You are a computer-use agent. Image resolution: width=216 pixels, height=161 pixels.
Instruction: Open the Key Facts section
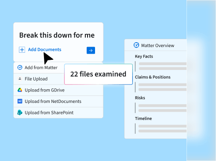[x=144, y=56]
